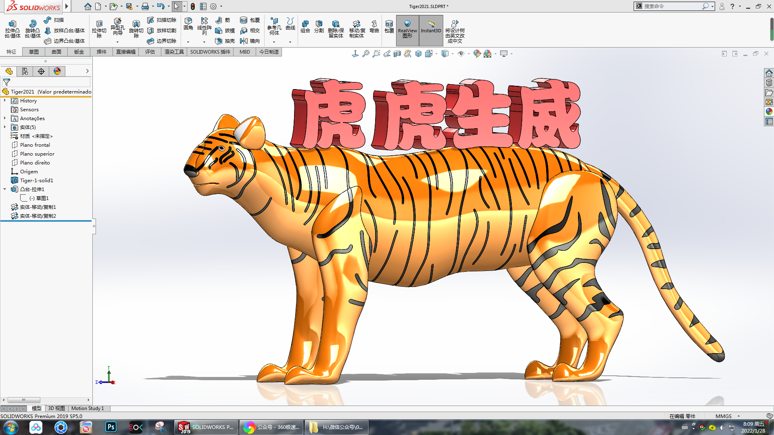Click the 放样凸台/基体 loft tool
Image resolution: width=774 pixels, height=435 pixels.
[65, 30]
